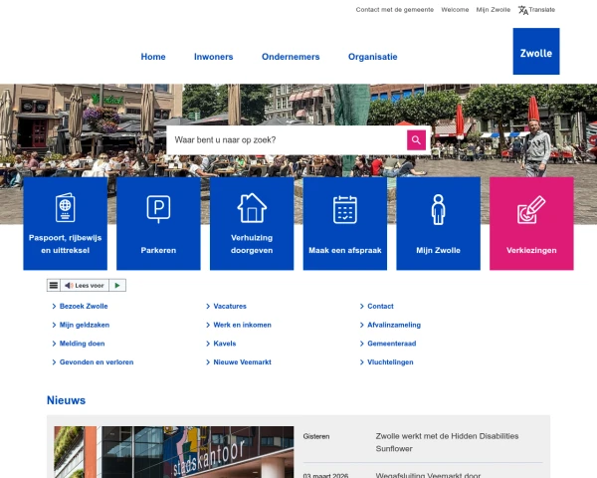Open the calendar icon Maak een afspraak

(x=344, y=209)
